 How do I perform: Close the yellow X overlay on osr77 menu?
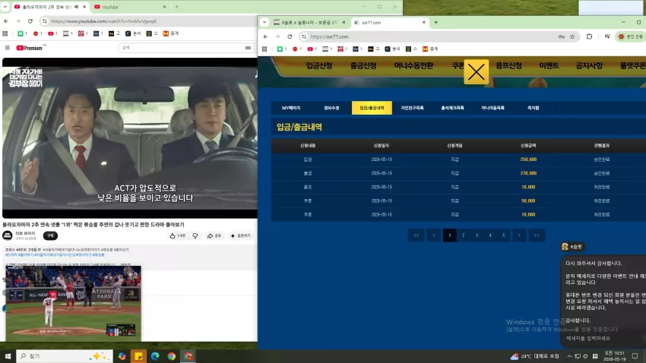point(477,72)
